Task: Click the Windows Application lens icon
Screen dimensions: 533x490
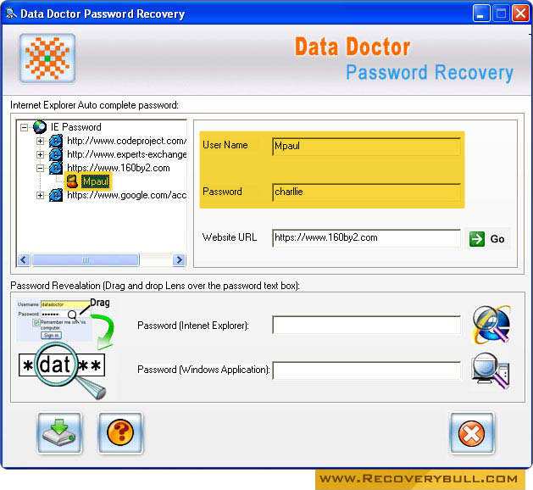Action: pyautogui.click(x=491, y=370)
